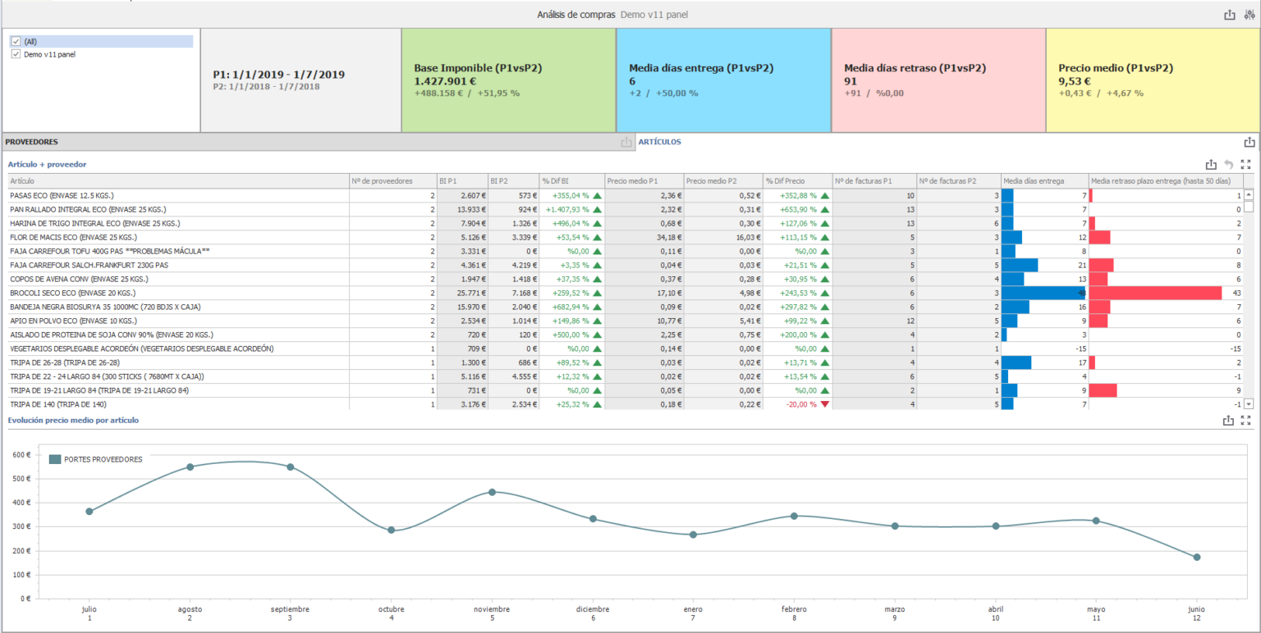
Task: Click the noviembre data point on chart
Action: click(492, 492)
